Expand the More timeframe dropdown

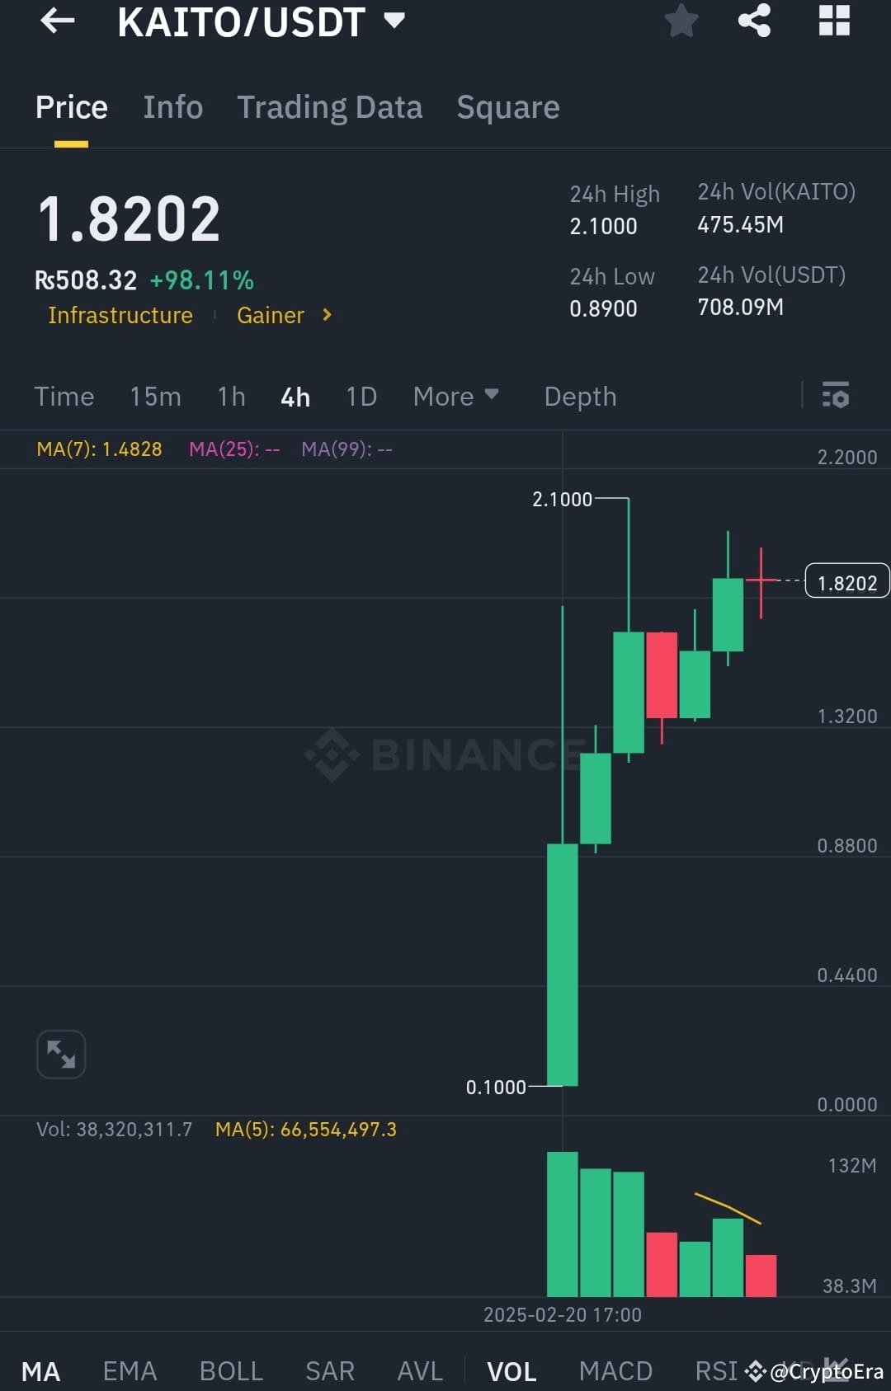pos(455,397)
